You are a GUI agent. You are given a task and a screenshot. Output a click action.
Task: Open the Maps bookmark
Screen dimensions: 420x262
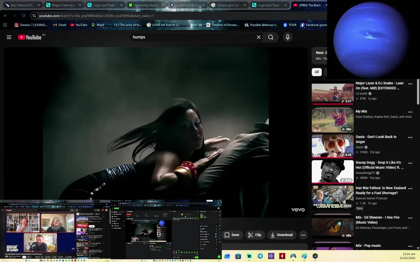point(98,25)
